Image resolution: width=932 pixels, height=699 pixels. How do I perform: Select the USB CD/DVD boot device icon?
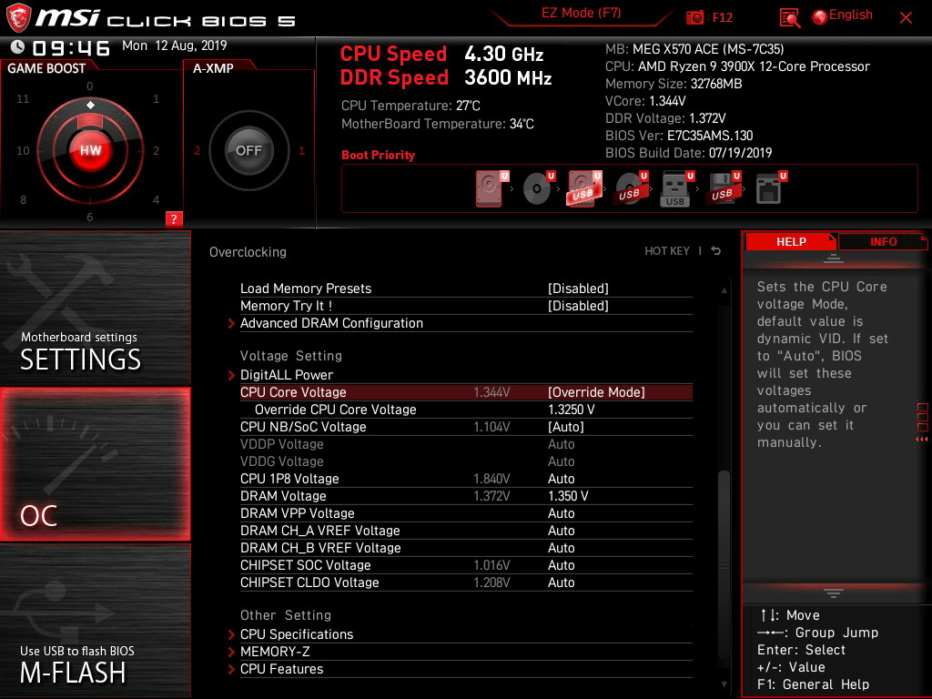coord(632,188)
